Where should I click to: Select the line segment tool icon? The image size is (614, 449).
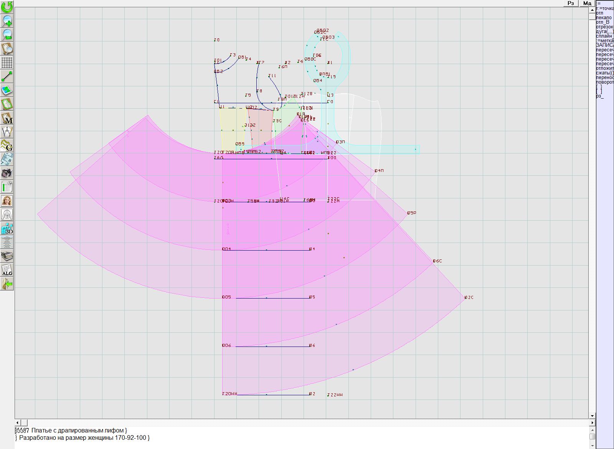click(x=7, y=76)
